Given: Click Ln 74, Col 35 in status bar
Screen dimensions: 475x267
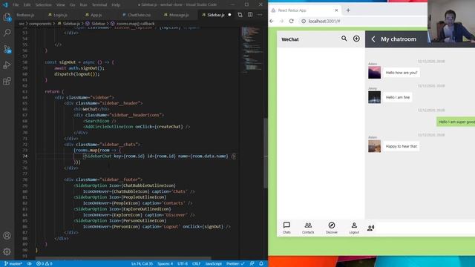Looking at the screenshot, I should click(142, 264).
